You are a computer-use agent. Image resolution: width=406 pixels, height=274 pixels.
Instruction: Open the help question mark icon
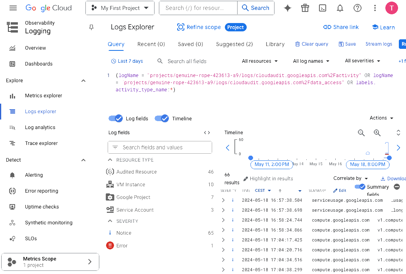coord(358,8)
